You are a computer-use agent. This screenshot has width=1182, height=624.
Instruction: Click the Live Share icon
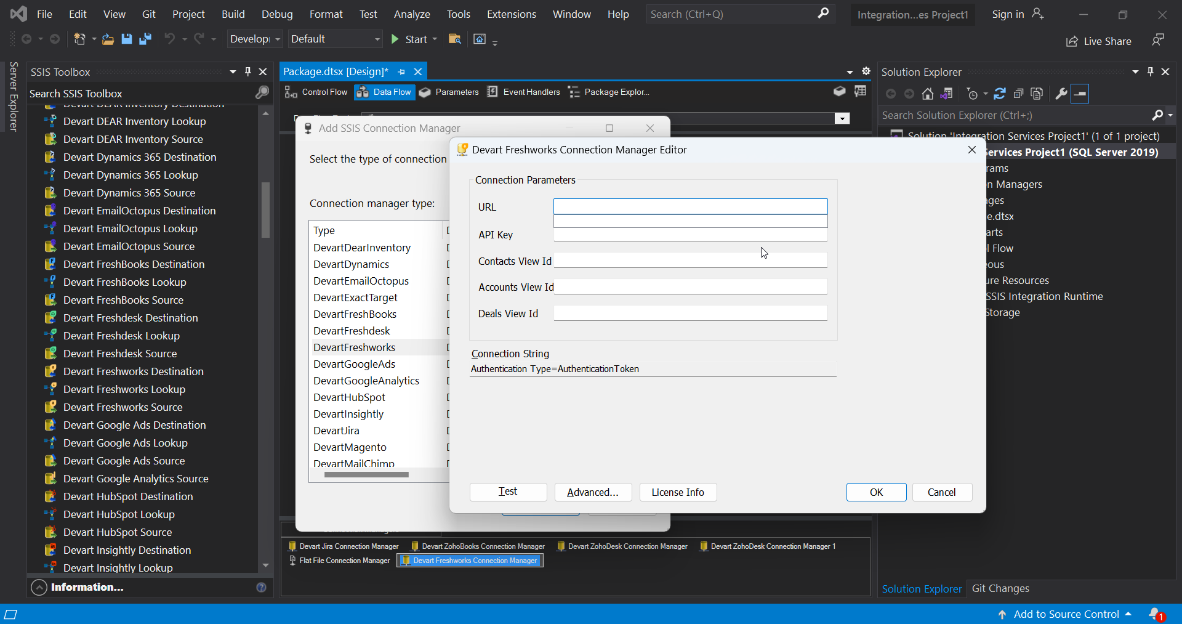(1072, 41)
